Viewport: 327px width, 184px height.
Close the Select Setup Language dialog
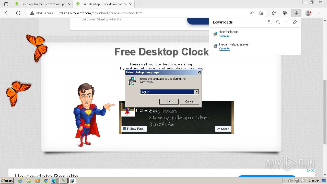(x=199, y=72)
